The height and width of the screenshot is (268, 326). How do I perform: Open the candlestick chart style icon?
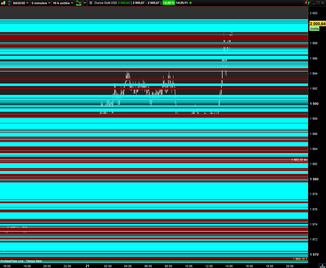tap(3, 3)
